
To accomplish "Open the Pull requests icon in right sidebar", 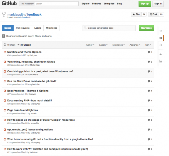I will (161, 45).
